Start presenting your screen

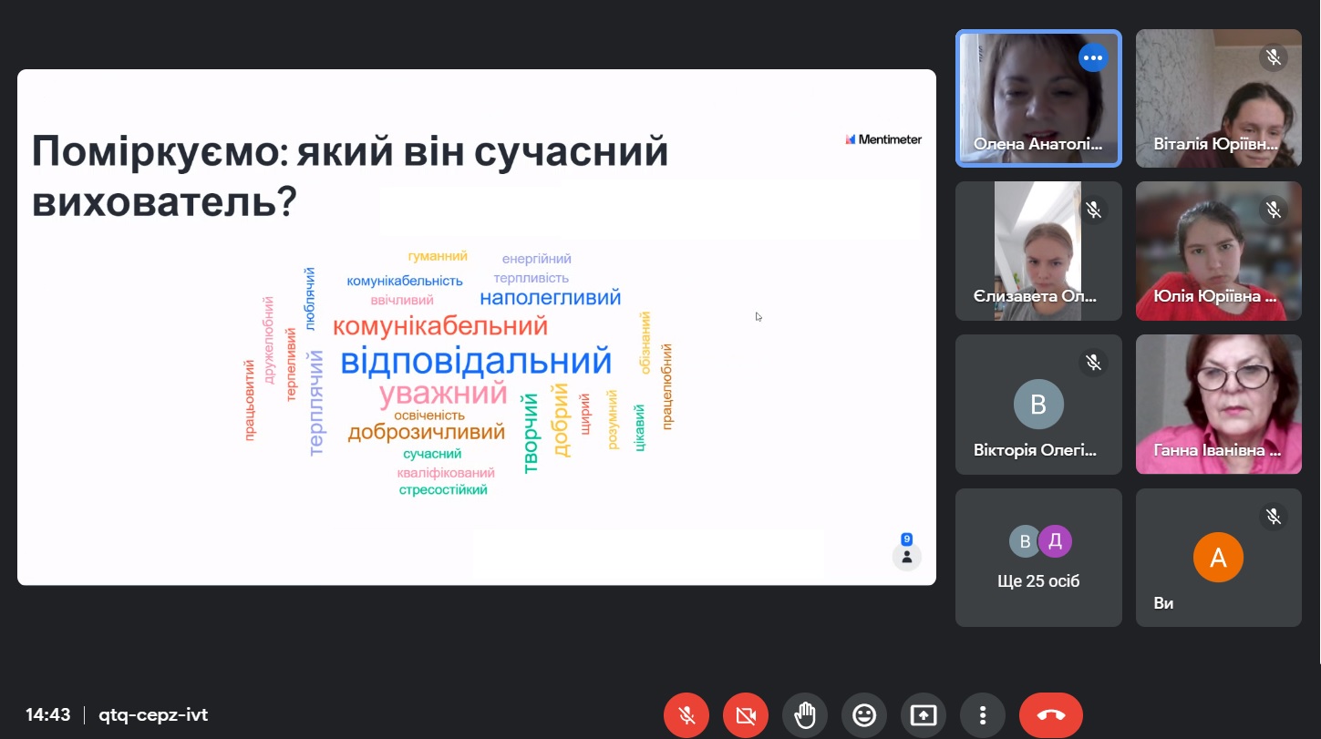tap(924, 715)
